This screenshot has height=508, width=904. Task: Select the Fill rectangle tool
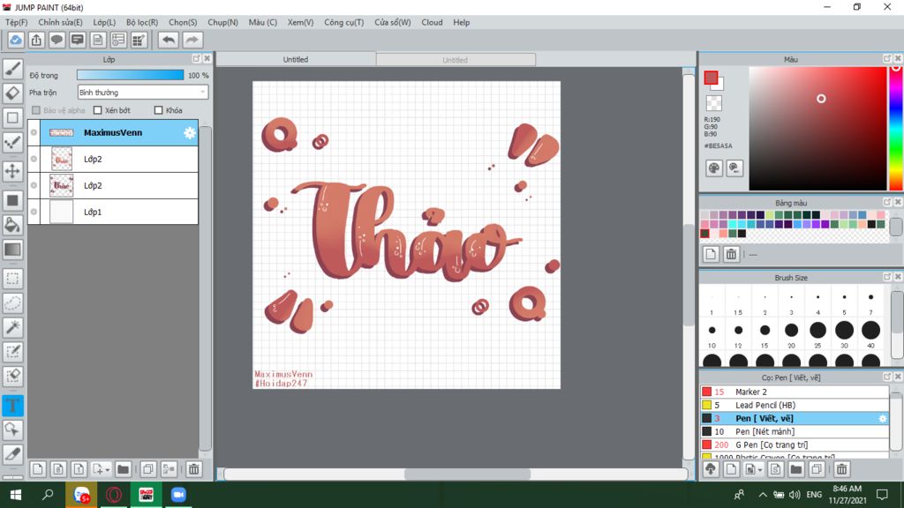pos(12,200)
